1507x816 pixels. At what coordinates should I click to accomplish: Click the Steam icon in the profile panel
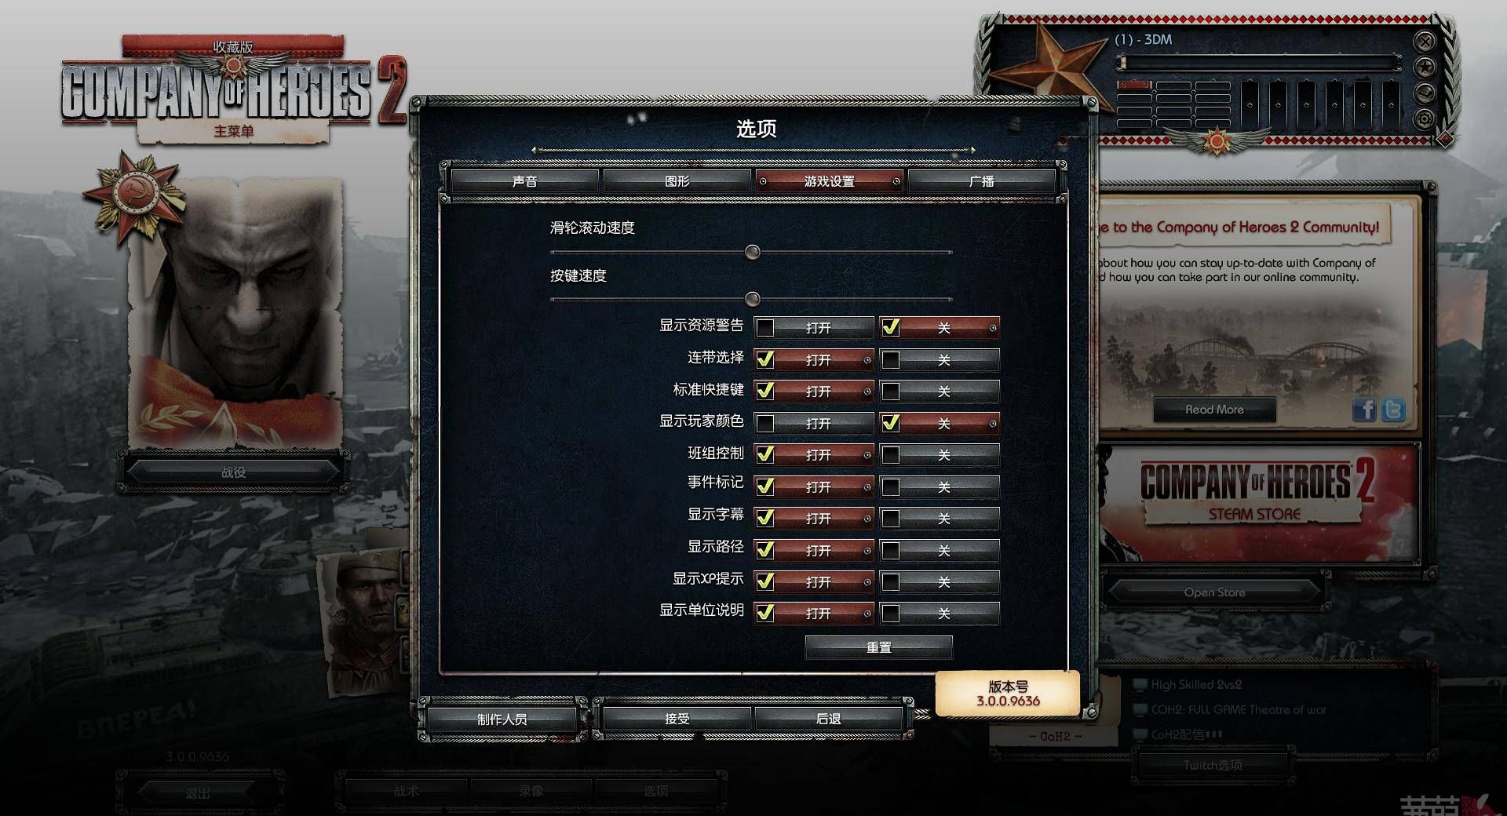(1425, 93)
